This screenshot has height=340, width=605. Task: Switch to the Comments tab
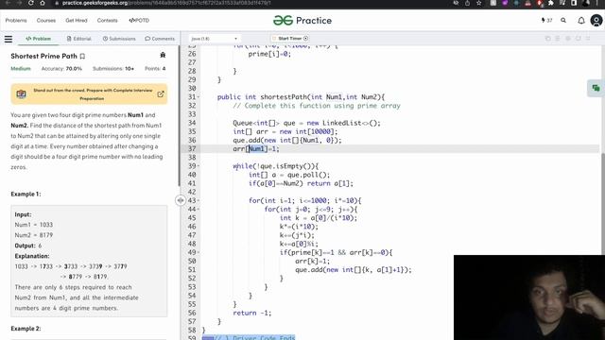pos(160,39)
